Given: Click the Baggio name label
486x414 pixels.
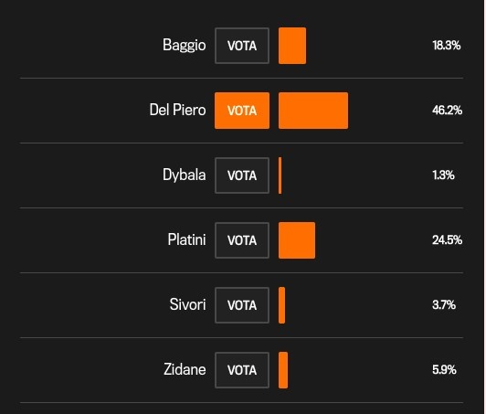Looking at the screenshot, I should [x=185, y=46].
